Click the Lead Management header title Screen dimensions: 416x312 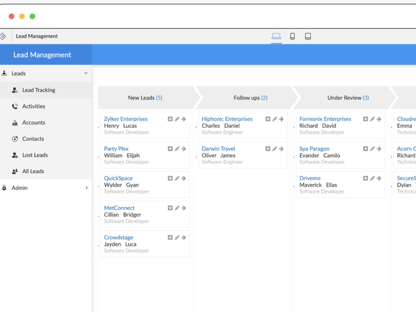click(x=42, y=55)
